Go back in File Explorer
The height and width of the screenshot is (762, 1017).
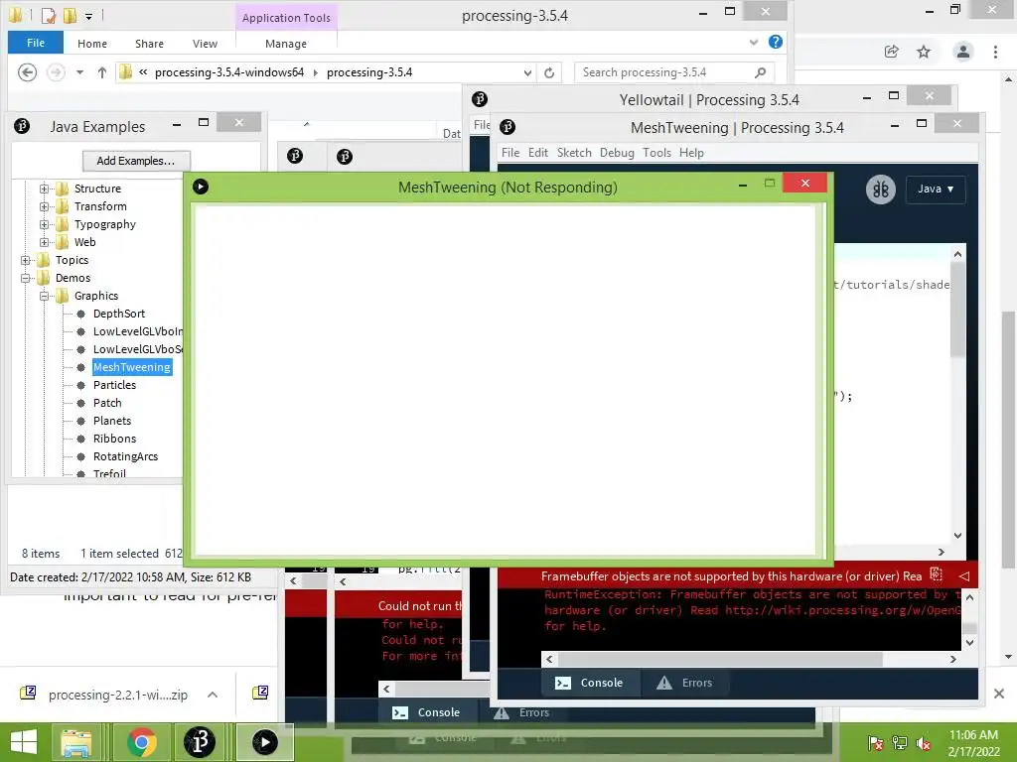pyautogui.click(x=27, y=71)
